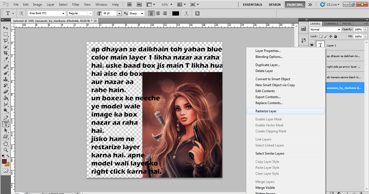Select the Clone Stamp tool
The width and height of the screenshot is (369, 194).
pyautogui.click(x=6, y=79)
